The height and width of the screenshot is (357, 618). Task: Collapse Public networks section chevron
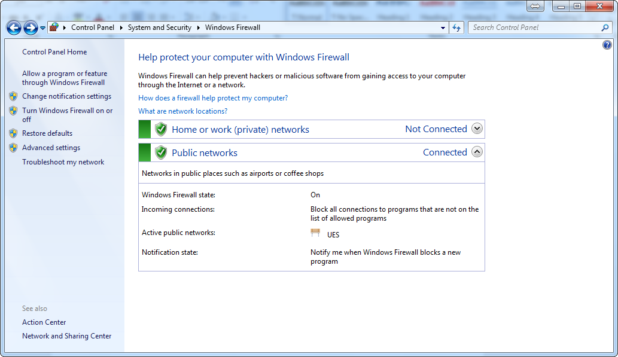click(x=477, y=152)
